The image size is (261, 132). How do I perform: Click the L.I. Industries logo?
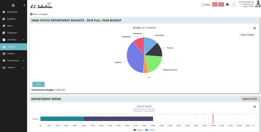coord(42,6)
